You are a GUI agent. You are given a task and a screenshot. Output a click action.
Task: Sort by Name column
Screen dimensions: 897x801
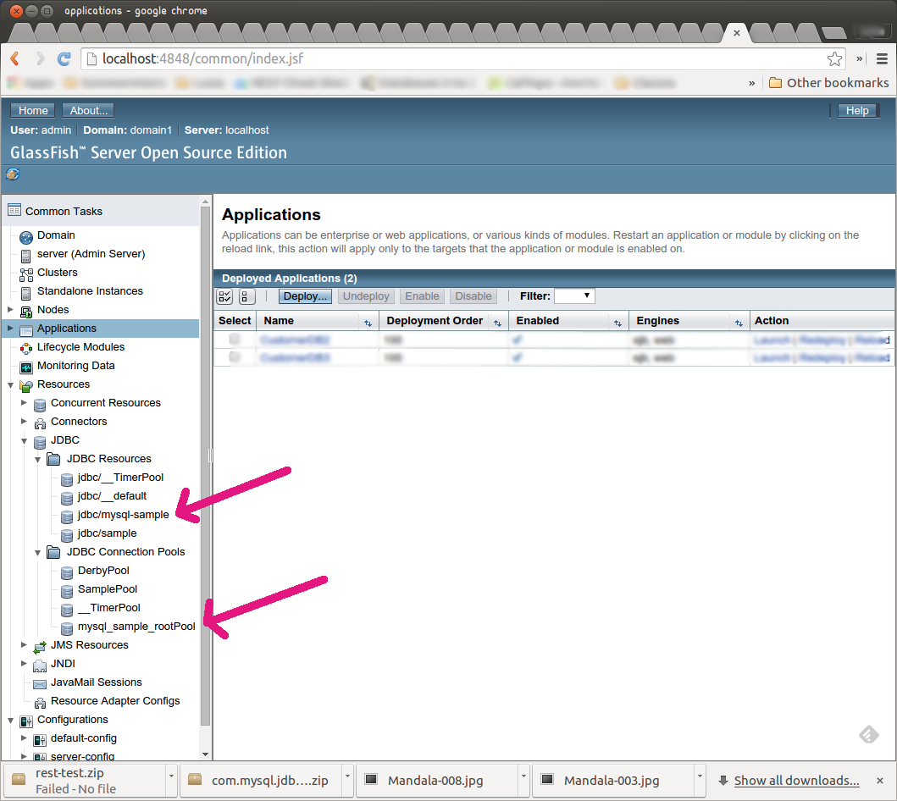click(368, 323)
